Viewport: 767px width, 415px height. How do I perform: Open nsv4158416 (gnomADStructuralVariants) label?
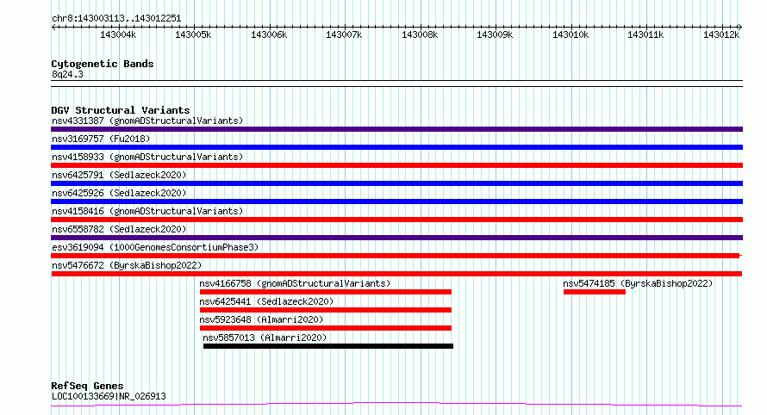pyautogui.click(x=147, y=211)
